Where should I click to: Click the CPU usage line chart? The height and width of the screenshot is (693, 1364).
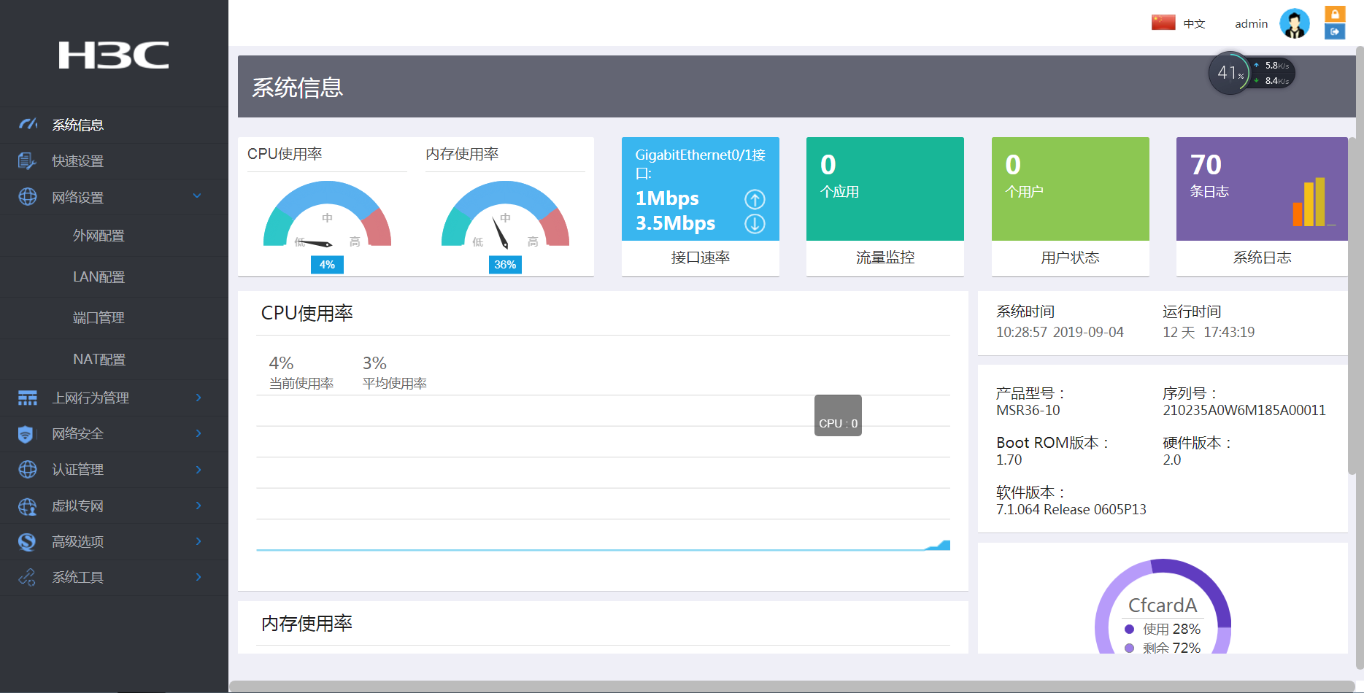point(604,473)
